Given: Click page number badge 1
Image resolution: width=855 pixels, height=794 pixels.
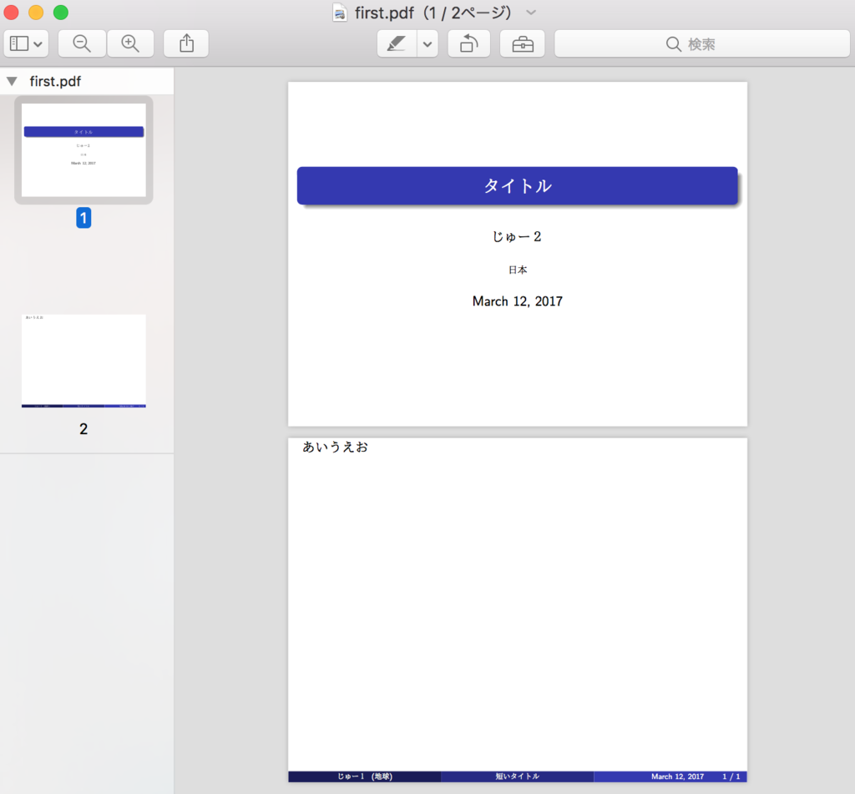Looking at the screenshot, I should pos(83,218).
